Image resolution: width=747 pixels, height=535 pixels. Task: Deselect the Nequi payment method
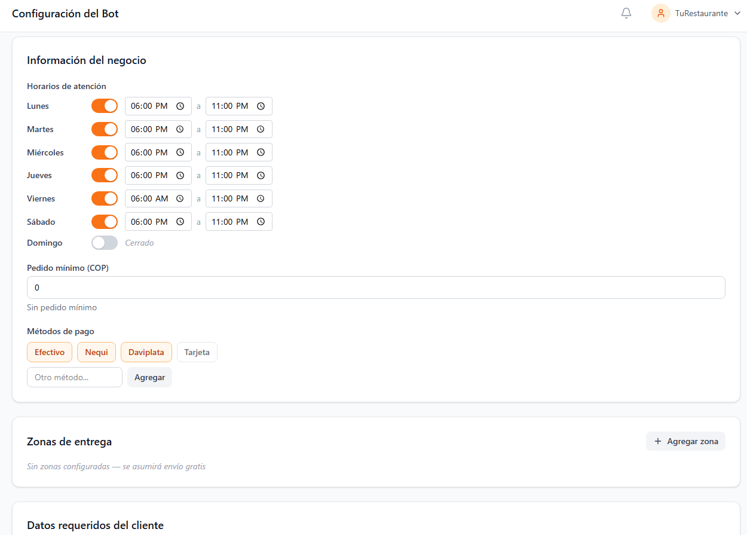(x=96, y=352)
